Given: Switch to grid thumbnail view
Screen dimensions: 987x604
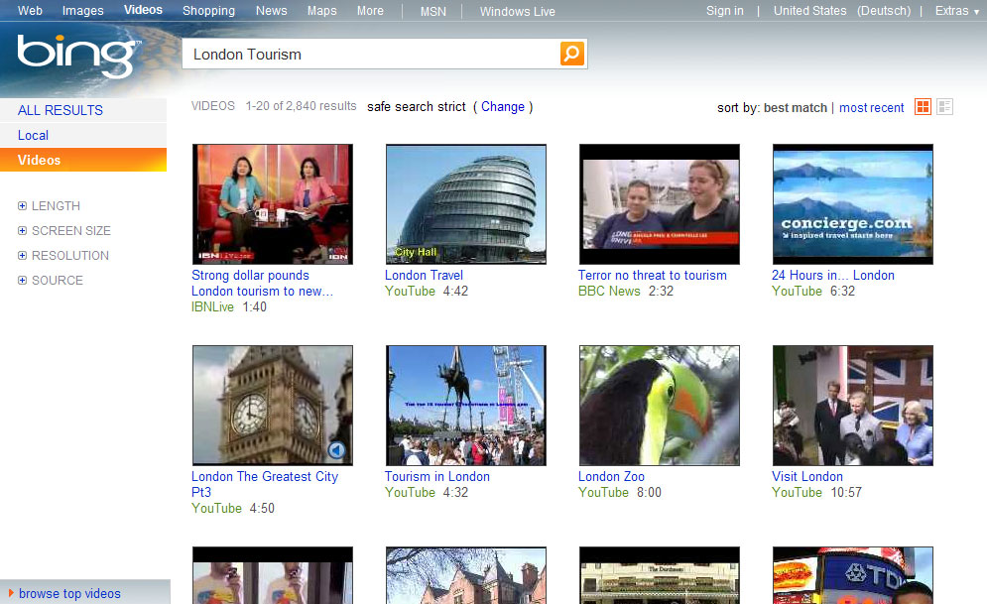Looking at the screenshot, I should pos(923,107).
